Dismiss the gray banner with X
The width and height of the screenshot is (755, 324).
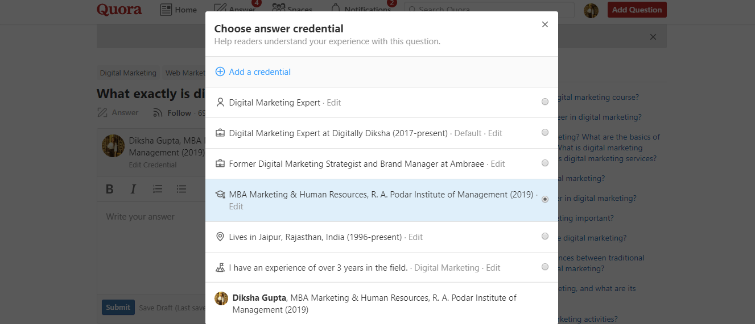pyautogui.click(x=653, y=37)
